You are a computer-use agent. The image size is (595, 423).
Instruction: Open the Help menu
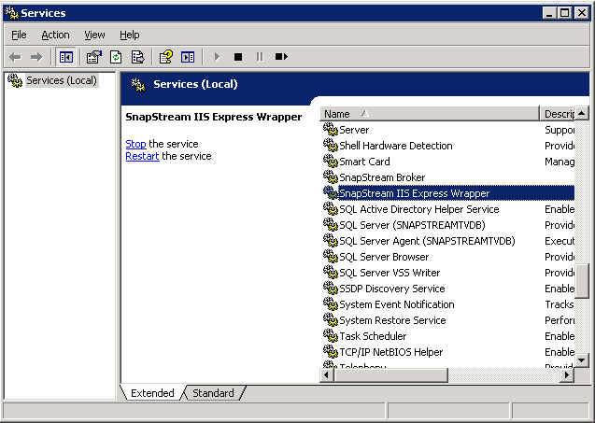pyautogui.click(x=130, y=35)
